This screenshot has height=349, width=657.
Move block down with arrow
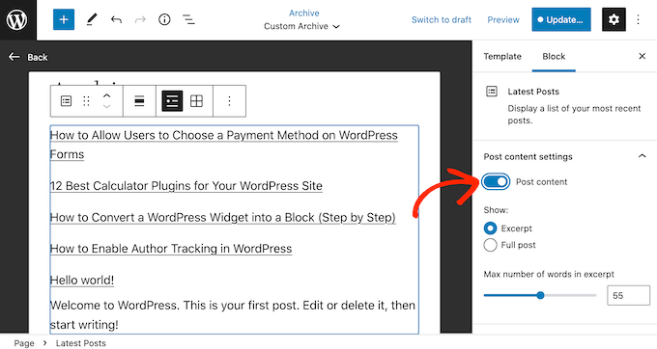[107, 107]
